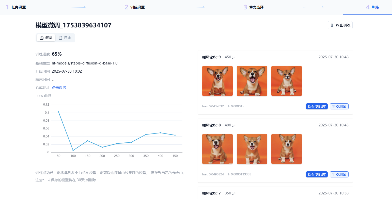Click the 循环轮次: 7 header
Screen dimensions: 392x199
(x=211, y=193)
